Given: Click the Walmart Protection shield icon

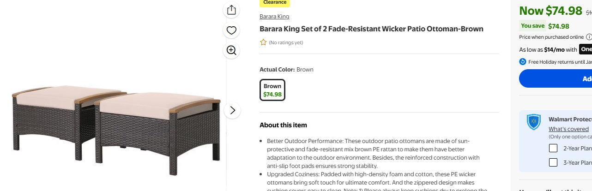Looking at the screenshot, I should coord(534,122).
